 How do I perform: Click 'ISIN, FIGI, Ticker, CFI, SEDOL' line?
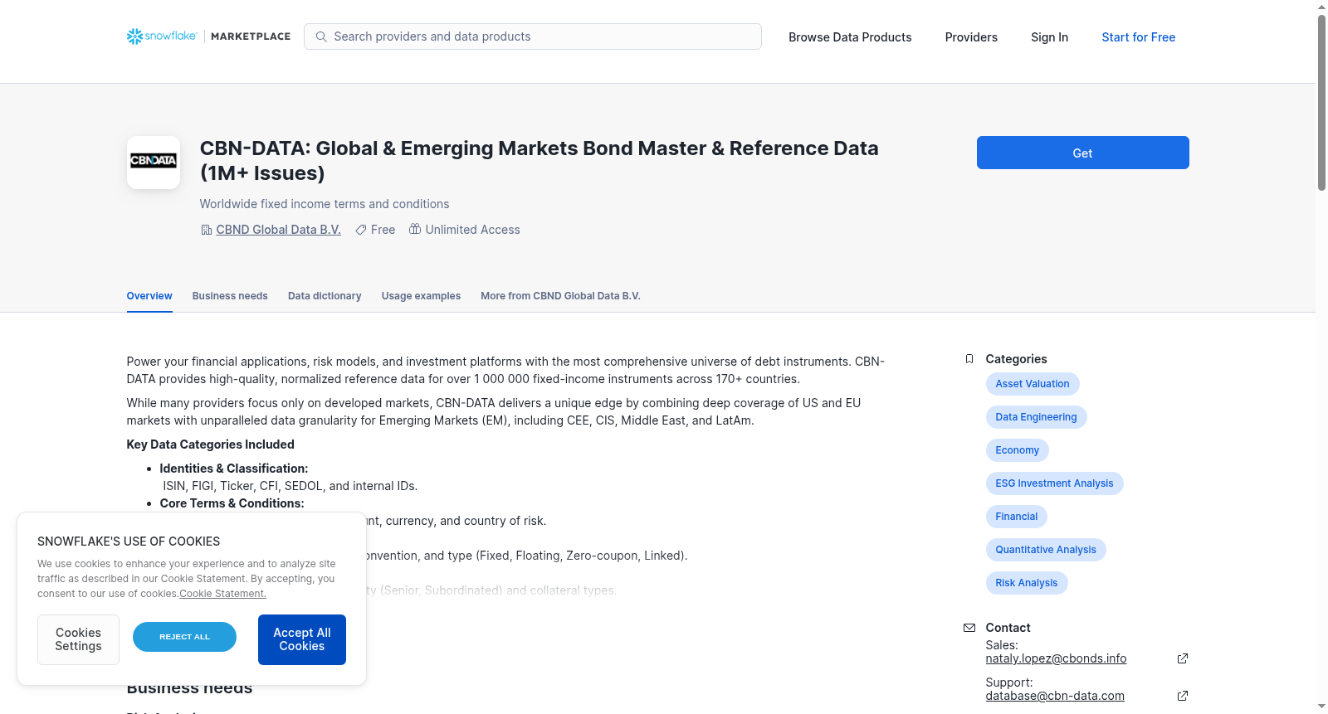290,486
